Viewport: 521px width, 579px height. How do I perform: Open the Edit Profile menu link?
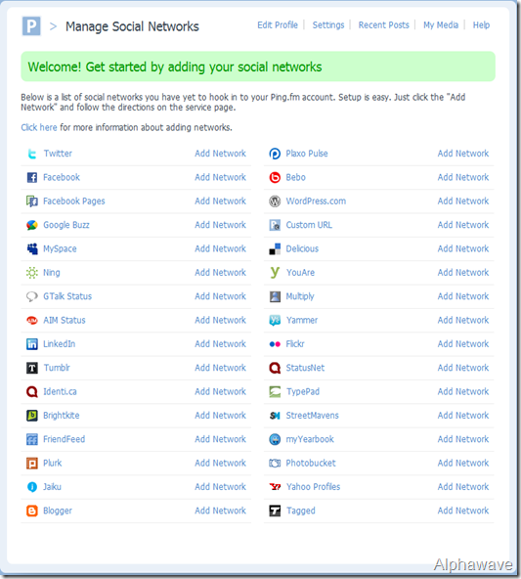[x=278, y=25]
